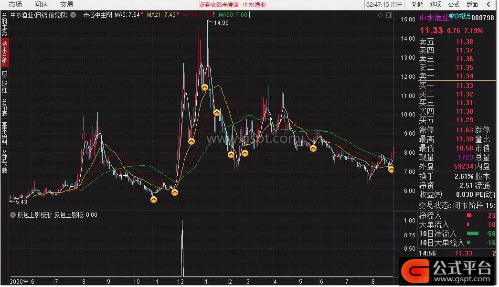The image size is (499, 287).
Task: Click the 粮食概念 concept tag
Action: (460, 16)
